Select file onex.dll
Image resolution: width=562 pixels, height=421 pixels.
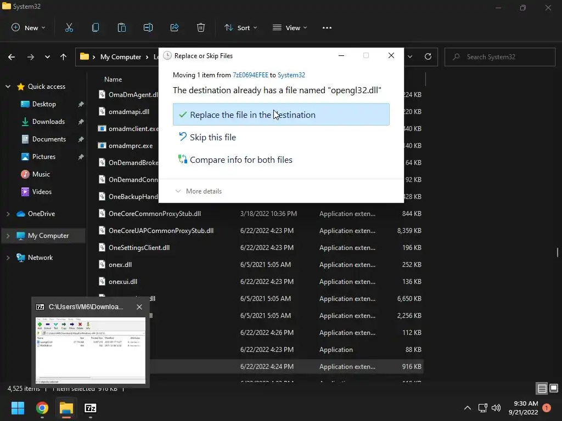[x=120, y=265]
